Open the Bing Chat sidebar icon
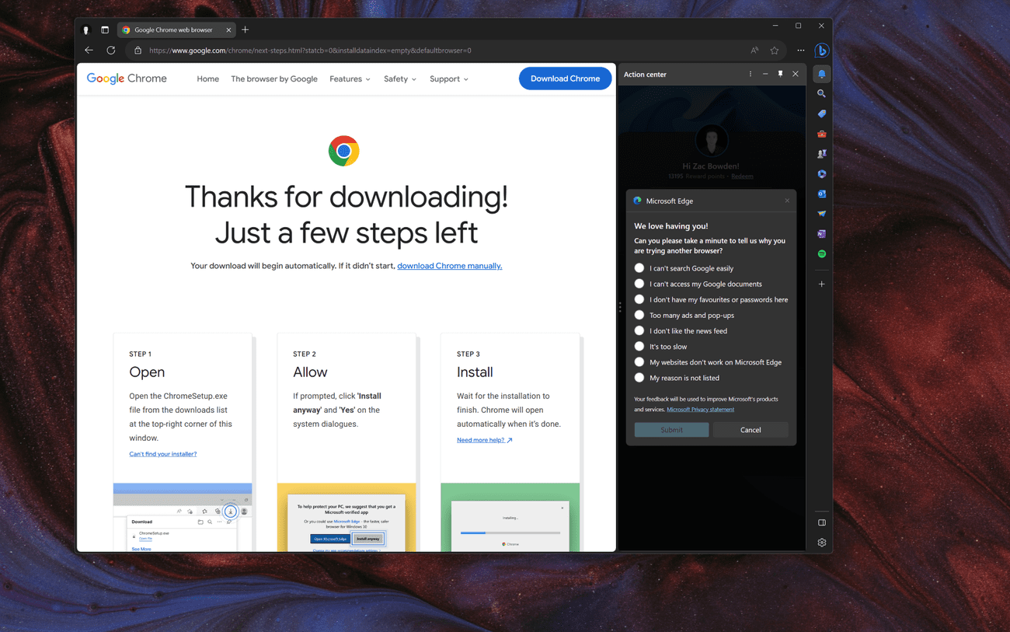 point(821,50)
